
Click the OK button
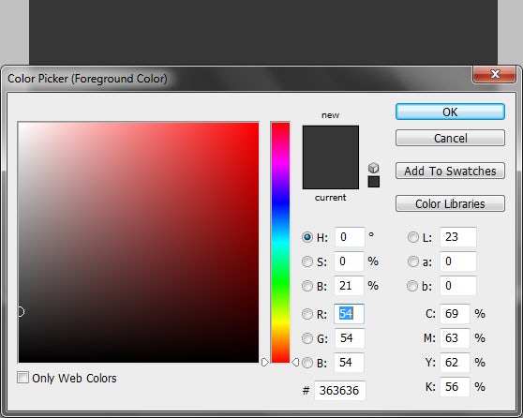[450, 112]
